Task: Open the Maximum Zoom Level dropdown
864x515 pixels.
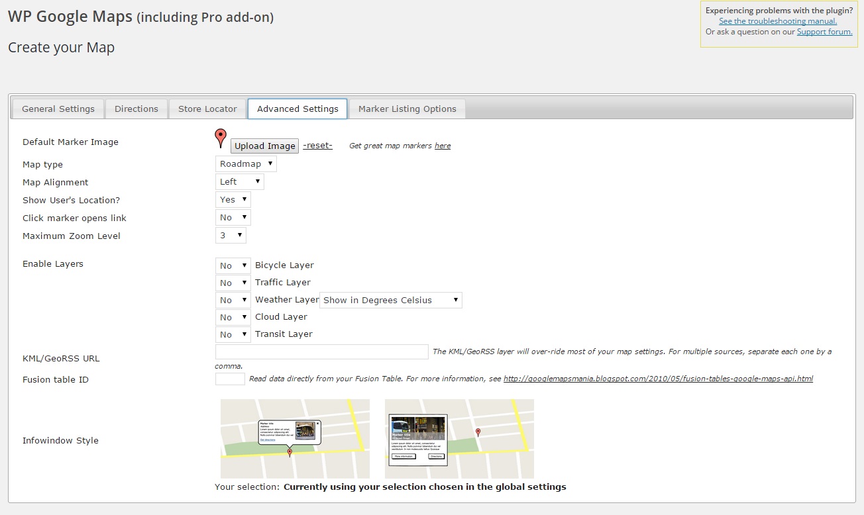Action: click(231, 234)
